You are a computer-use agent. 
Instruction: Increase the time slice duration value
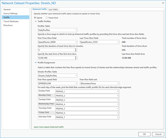(x=76, y=49)
